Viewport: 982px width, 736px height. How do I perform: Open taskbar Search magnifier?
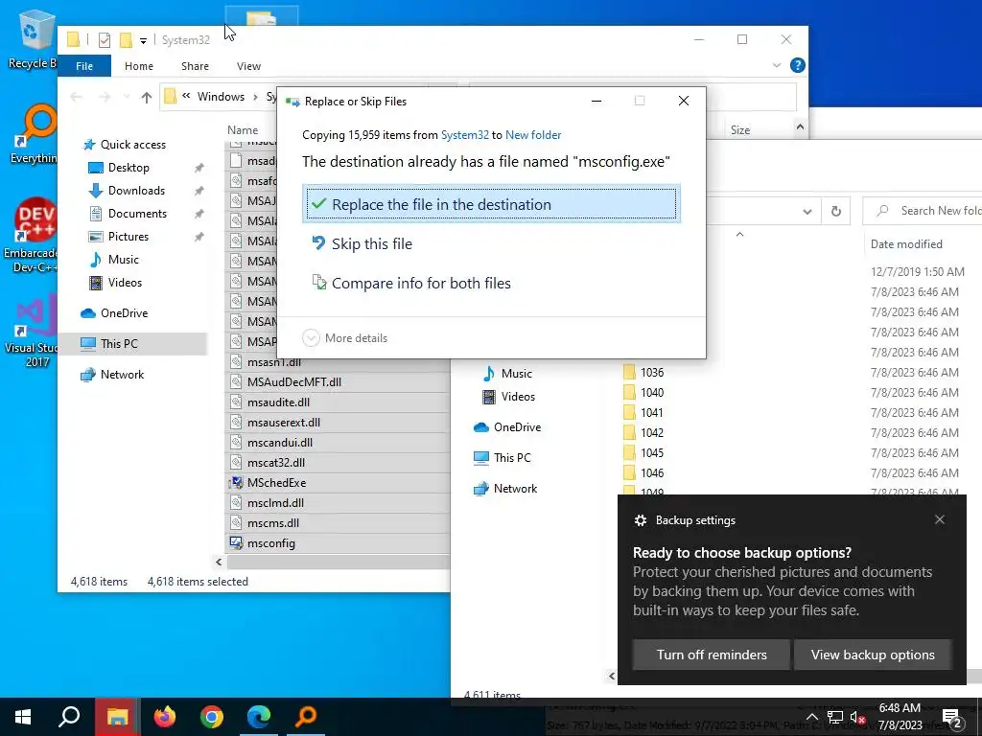point(69,717)
